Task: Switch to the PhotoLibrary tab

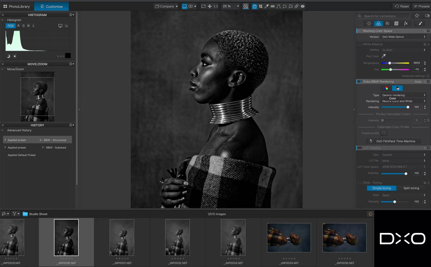Action: 17,6
